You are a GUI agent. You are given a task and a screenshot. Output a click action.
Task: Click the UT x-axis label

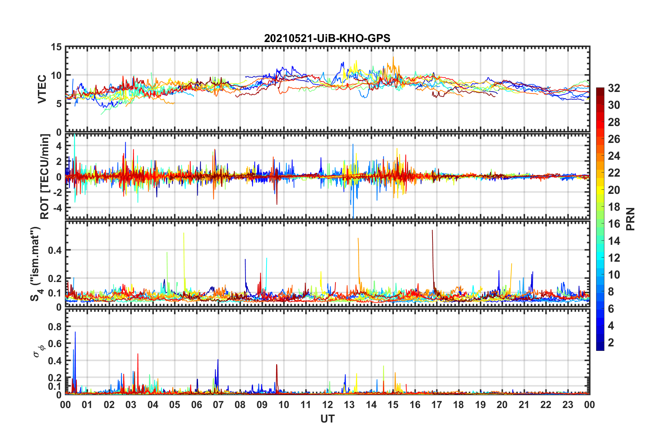tap(327, 419)
